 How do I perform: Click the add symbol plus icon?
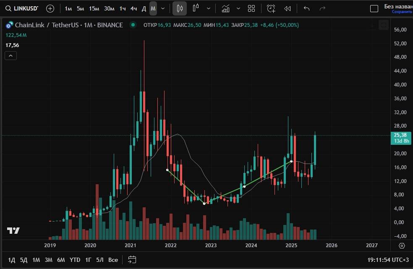(50, 8)
